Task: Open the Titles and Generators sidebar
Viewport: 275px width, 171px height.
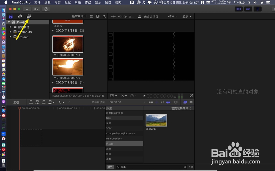Action: (x=29, y=16)
